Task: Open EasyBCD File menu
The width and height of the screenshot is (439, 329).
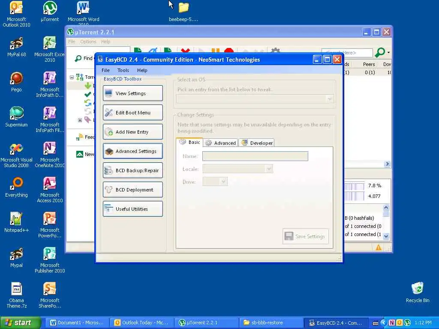Action: pos(105,70)
